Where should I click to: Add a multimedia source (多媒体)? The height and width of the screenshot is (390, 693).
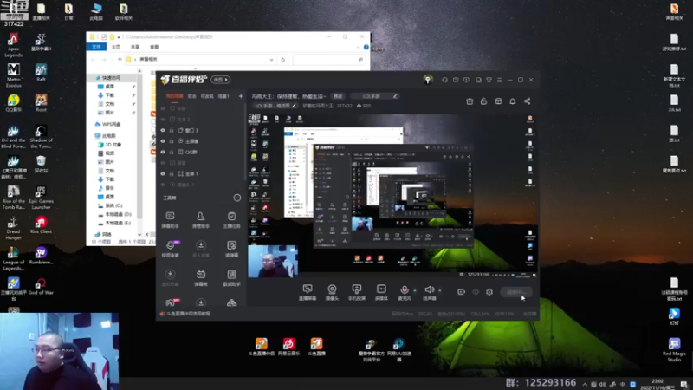click(381, 292)
